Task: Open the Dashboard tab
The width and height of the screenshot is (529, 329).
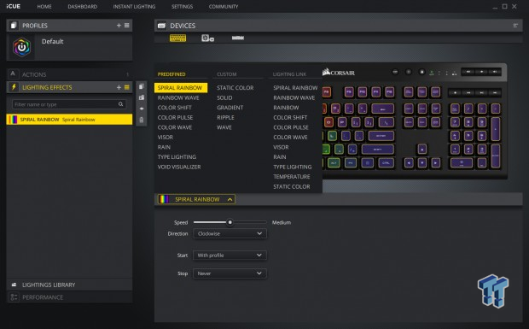Action: tap(82, 7)
